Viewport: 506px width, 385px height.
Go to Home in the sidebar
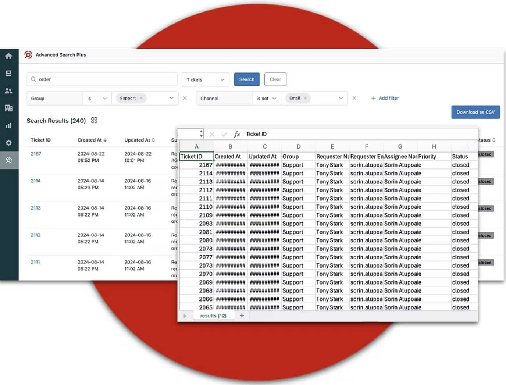point(9,56)
